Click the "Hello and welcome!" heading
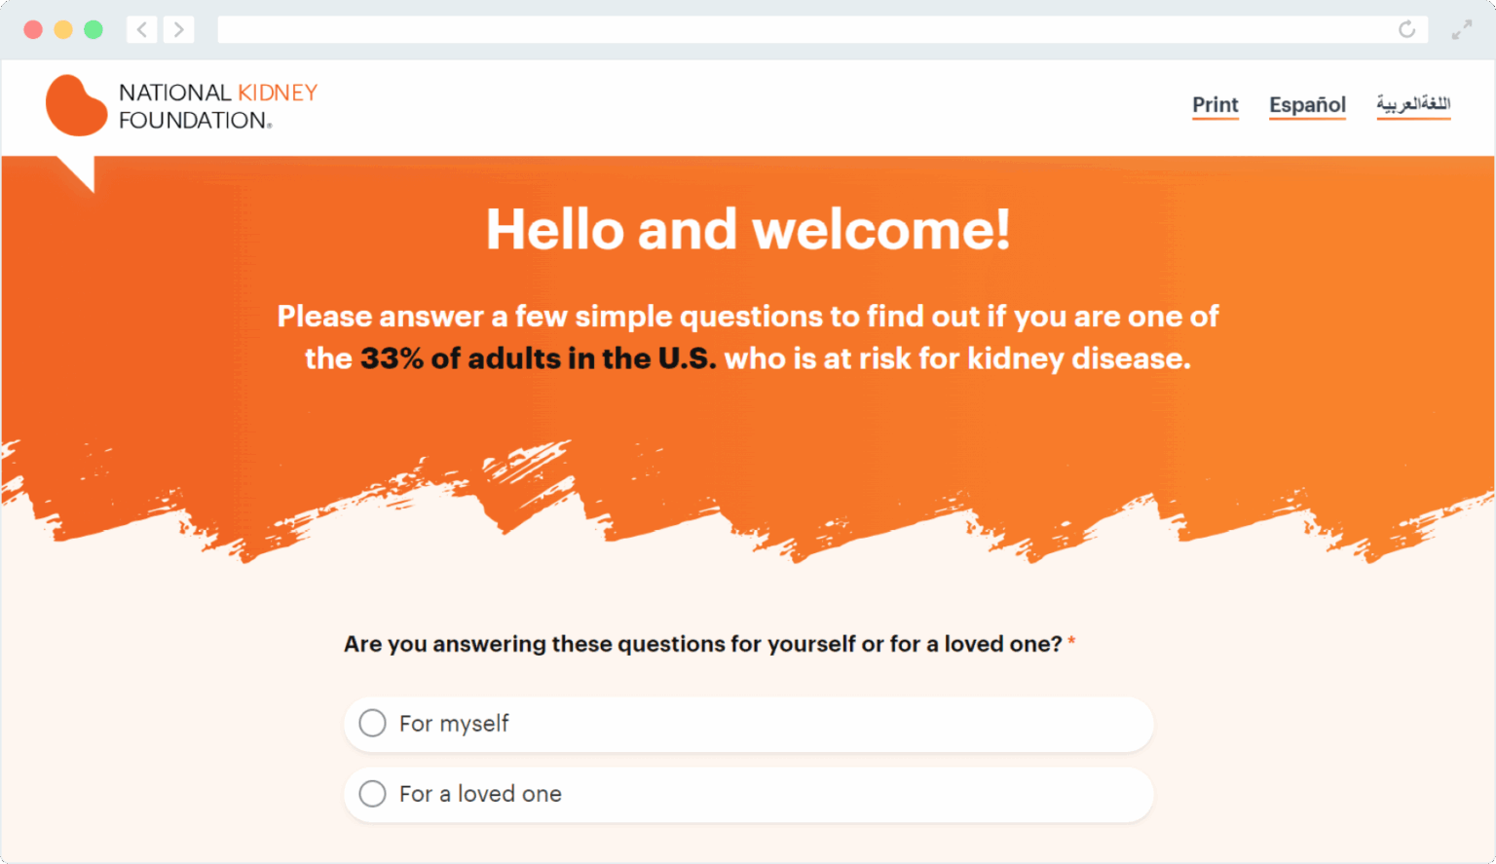1496x864 pixels. 748,230
